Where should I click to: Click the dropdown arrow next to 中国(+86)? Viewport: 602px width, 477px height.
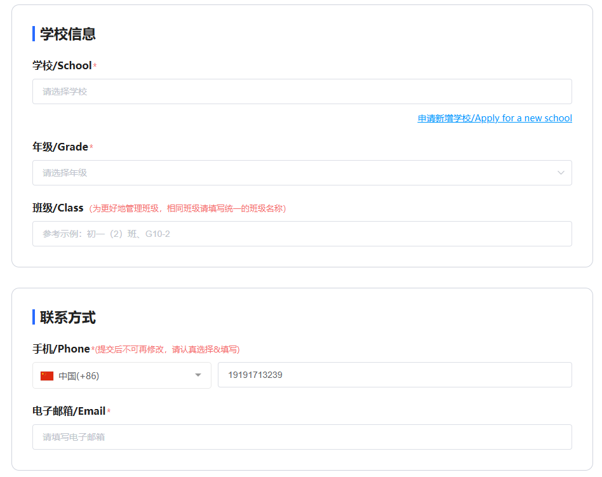tap(199, 375)
